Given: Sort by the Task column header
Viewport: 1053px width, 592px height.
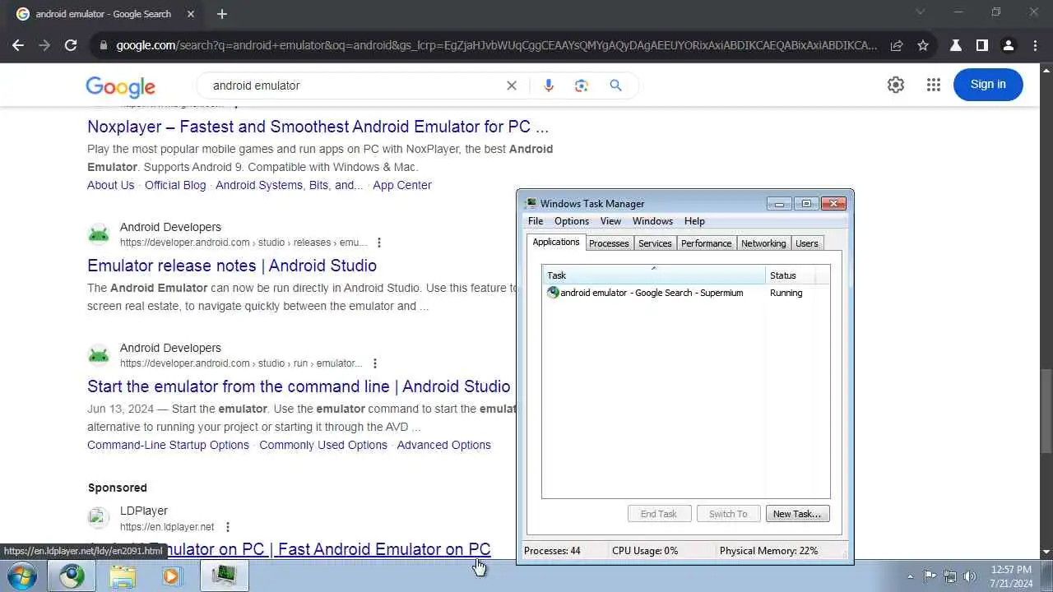Looking at the screenshot, I should 654,275.
